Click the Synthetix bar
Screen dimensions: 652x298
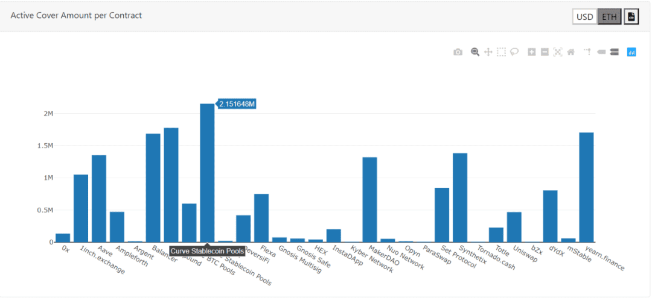(460, 197)
